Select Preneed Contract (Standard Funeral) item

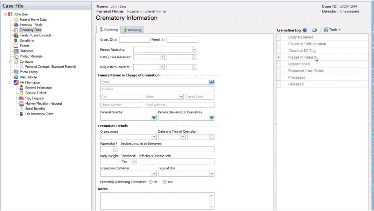[50, 67]
